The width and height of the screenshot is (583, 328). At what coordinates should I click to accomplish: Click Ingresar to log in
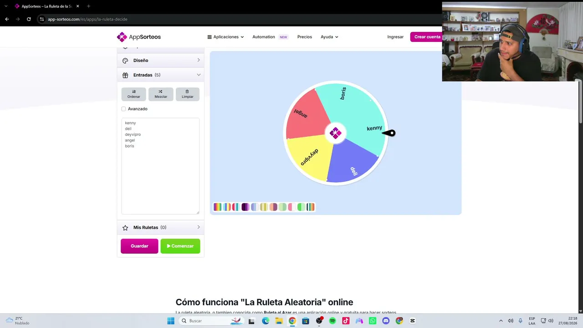tap(395, 37)
